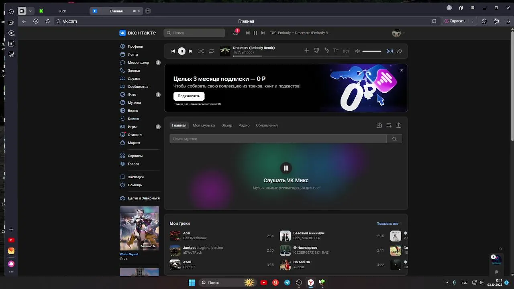The height and width of the screenshot is (289, 514).
Task: Open Windows Start menu
Action: (192, 283)
